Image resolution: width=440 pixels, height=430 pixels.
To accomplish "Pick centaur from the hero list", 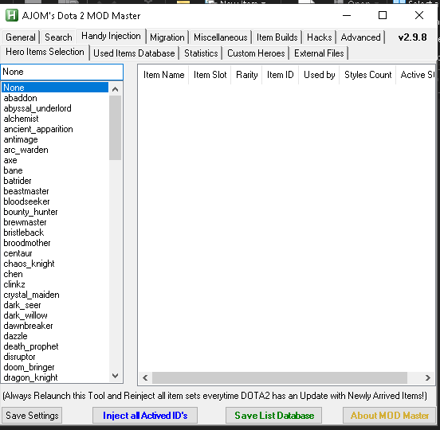I will point(55,253).
